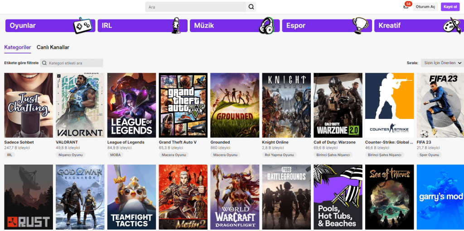Open the Counter-Strike cover thumbnail

(389, 105)
